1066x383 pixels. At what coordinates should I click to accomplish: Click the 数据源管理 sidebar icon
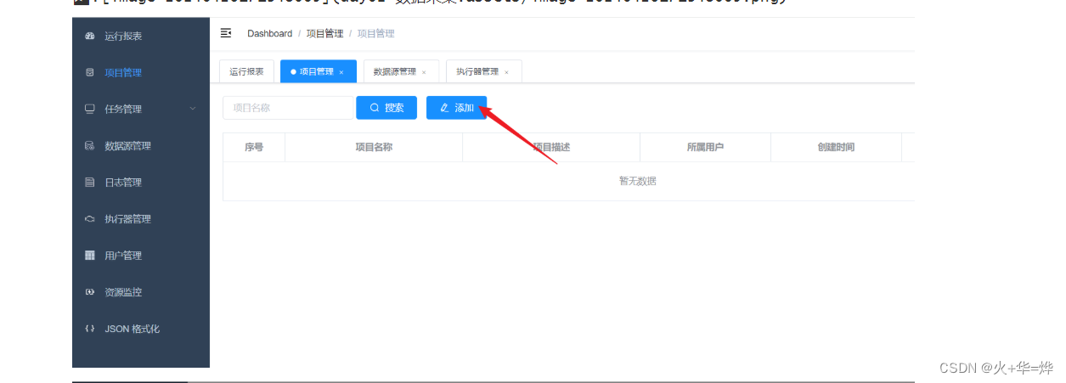pyautogui.click(x=89, y=146)
